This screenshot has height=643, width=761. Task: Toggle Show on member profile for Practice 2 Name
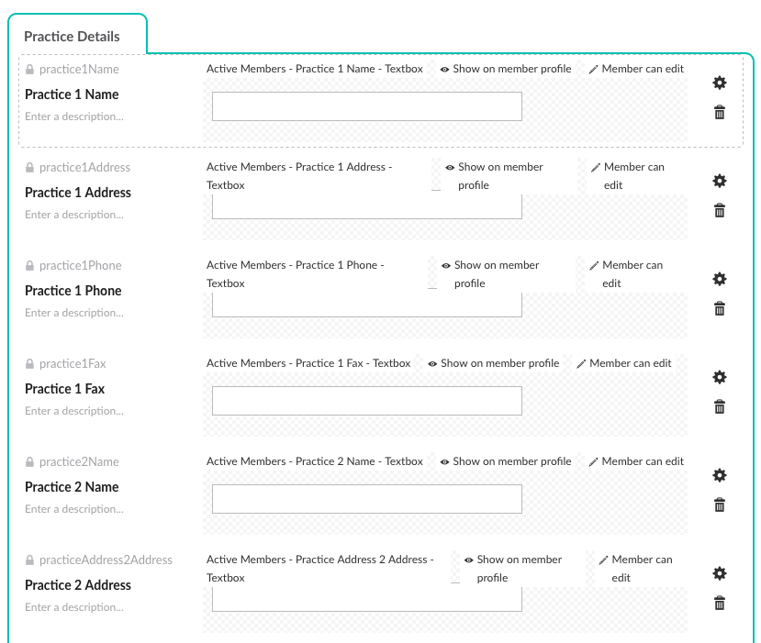(506, 461)
